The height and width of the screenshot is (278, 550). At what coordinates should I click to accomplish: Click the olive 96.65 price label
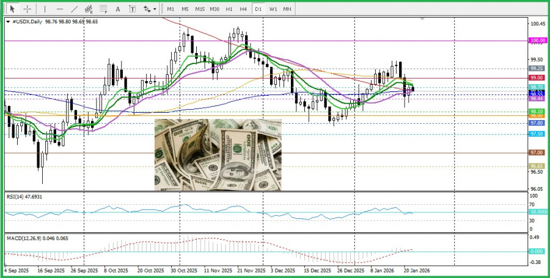coord(537,166)
